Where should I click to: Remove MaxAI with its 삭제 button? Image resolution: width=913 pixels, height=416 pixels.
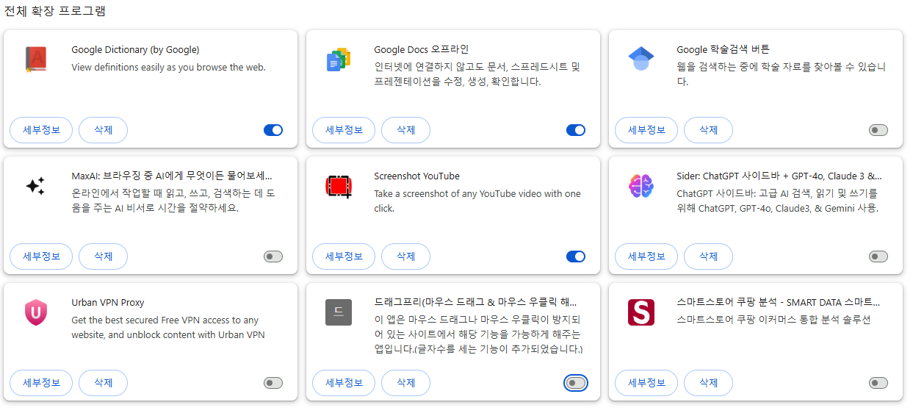pos(104,257)
